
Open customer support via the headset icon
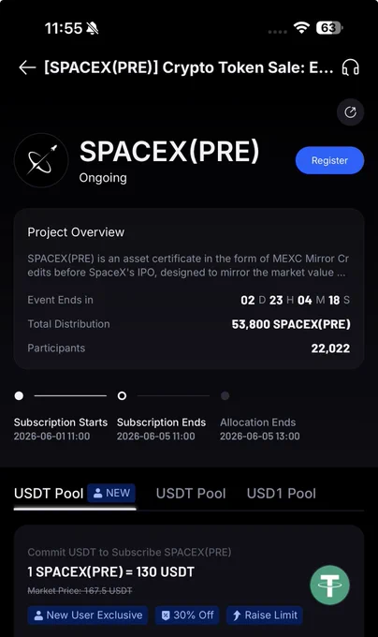(x=351, y=67)
